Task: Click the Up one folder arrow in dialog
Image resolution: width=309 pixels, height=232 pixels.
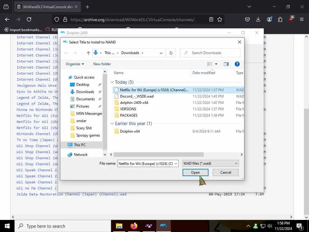Action: (x=88, y=53)
